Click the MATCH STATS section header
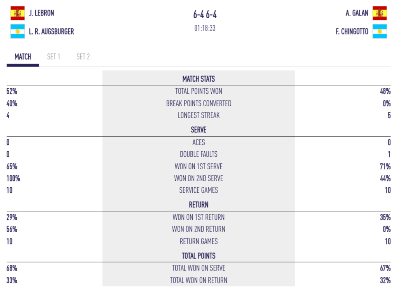This screenshot has height=293, width=397. tap(198, 79)
